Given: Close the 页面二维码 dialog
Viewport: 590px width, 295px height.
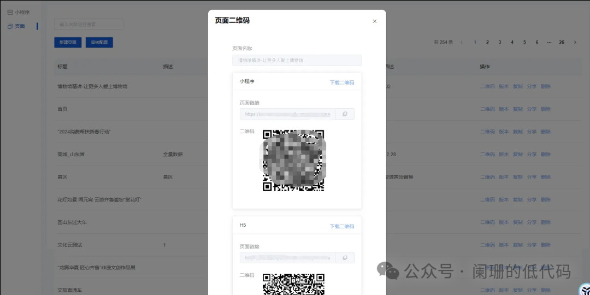Looking at the screenshot, I should tap(374, 21).
